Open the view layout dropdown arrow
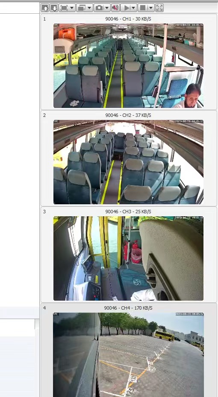The height and width of the screenshot is (397, 218). (x=72, y=8)
